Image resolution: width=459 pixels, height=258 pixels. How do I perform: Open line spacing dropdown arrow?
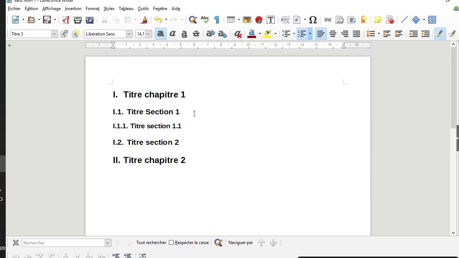(379, 34)
